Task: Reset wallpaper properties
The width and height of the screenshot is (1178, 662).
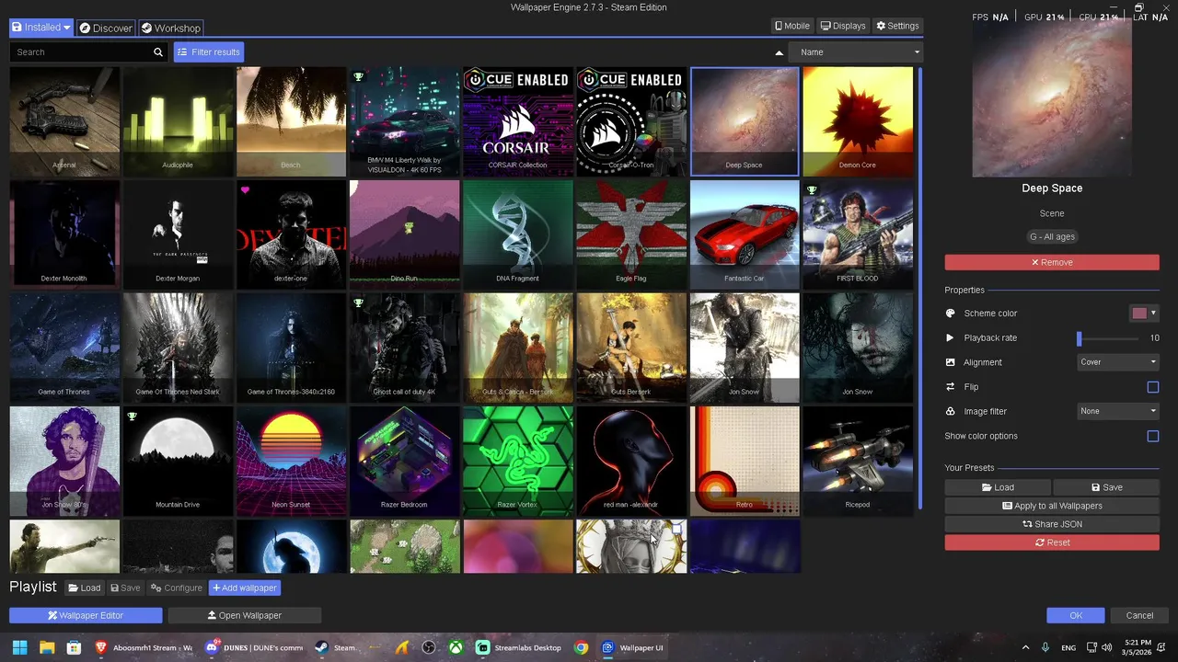Action: pos(1052,542)
